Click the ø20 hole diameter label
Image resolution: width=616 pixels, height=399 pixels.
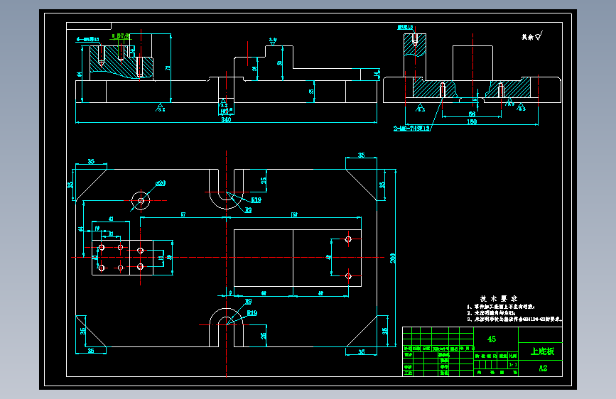[x=161, y=183]
